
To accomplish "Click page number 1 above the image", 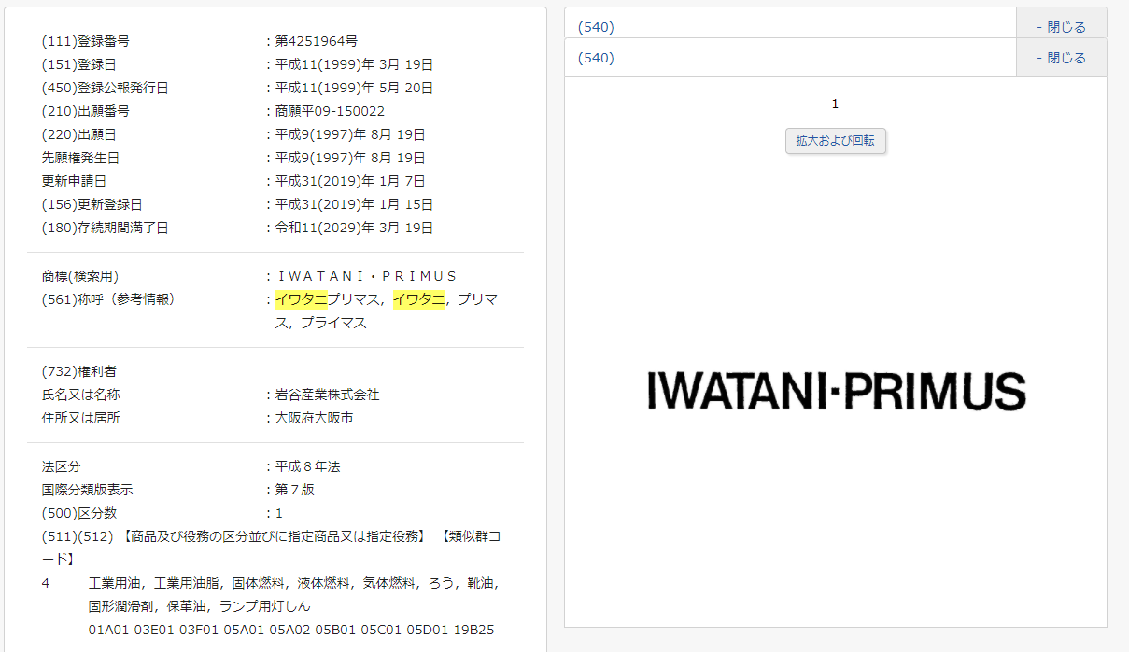I will click(834, 104).
